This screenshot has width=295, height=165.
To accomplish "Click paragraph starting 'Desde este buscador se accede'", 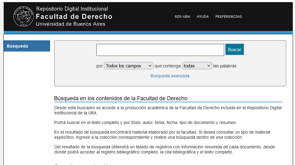I will [168, 110].
